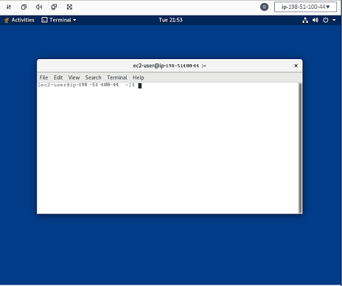
Task: Open the View menu
Action: [x=74, y=77]
